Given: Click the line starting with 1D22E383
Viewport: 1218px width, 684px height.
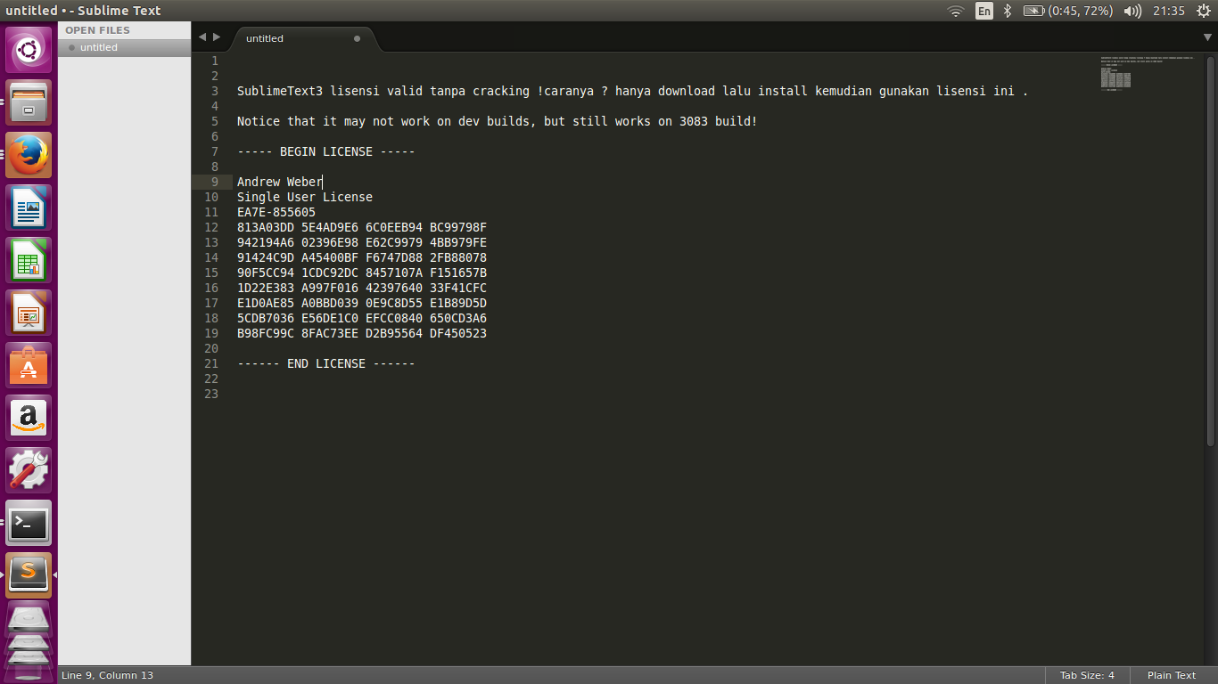Looking at the screenshot, I should click(362, 288).
